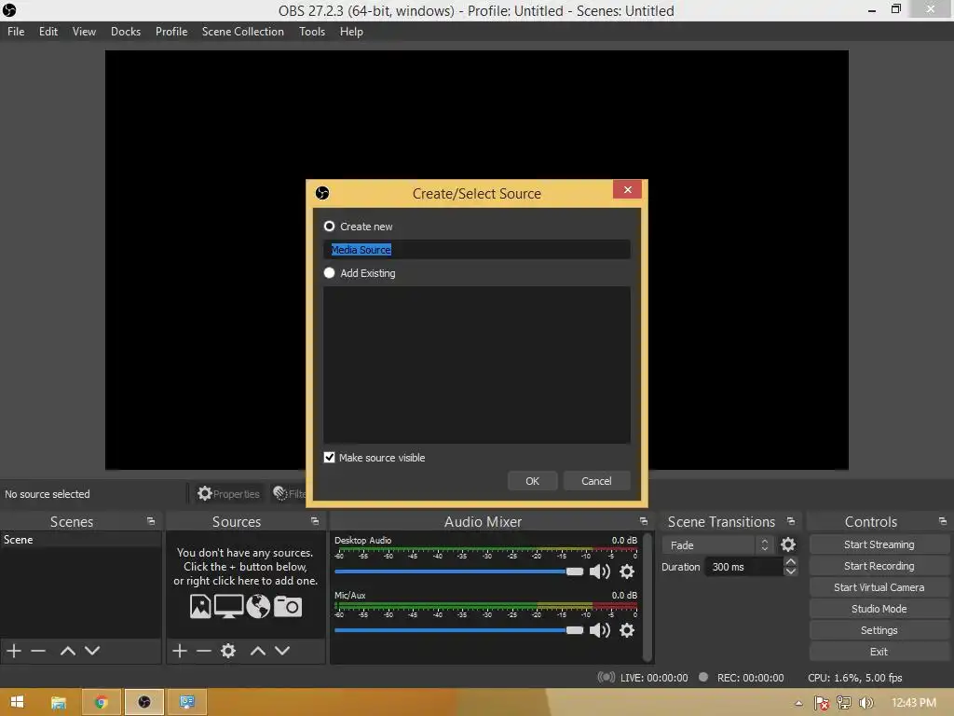Open the View menu
The width and height of the screenshot is (954, 716).
coord(84,32)
